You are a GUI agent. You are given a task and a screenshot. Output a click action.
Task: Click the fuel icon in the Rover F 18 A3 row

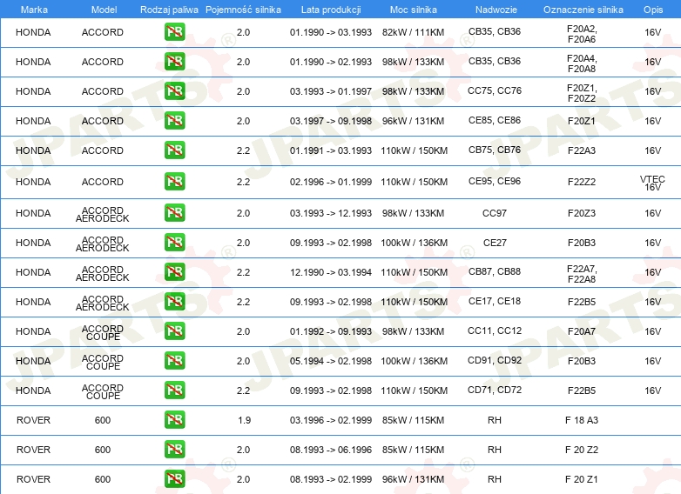tap(174, 419)
